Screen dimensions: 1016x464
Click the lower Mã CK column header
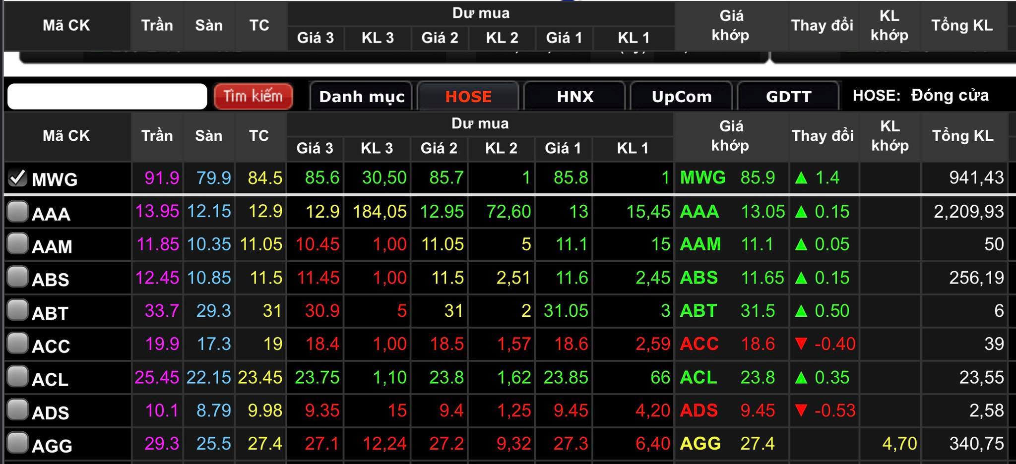pyautogui.click(x=66, y=136)
